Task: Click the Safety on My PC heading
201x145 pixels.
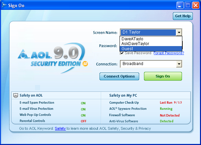Action: (x=123, y=96)
